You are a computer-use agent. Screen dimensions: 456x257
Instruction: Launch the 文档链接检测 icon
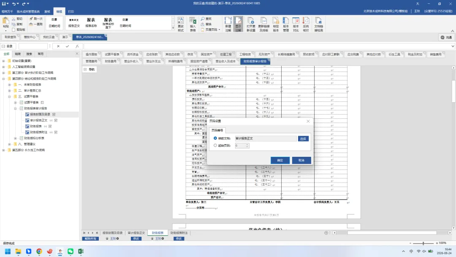click(318, 24)
